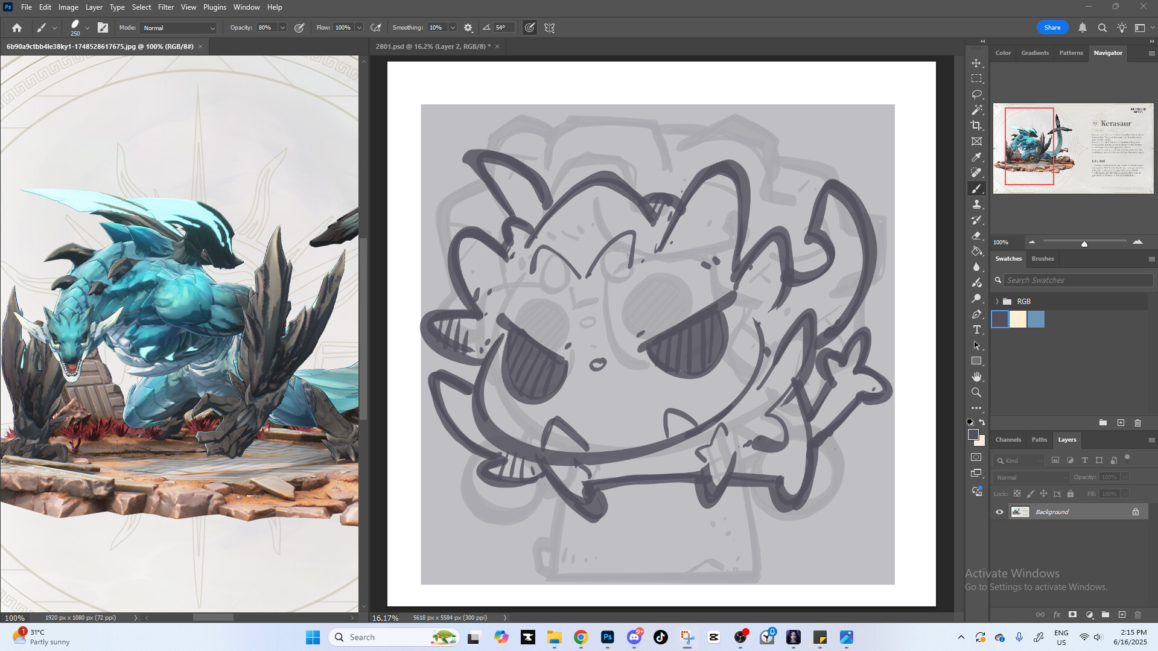Open the Swatches panel menu
The width and height of the screenshot is (1158, 651).
click(x=1151, y=259)
